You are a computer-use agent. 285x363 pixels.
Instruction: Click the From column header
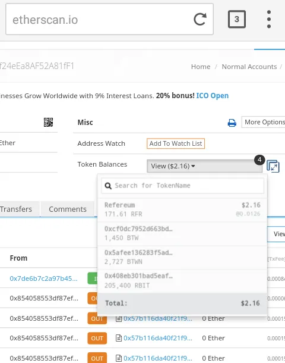(18, 258)
